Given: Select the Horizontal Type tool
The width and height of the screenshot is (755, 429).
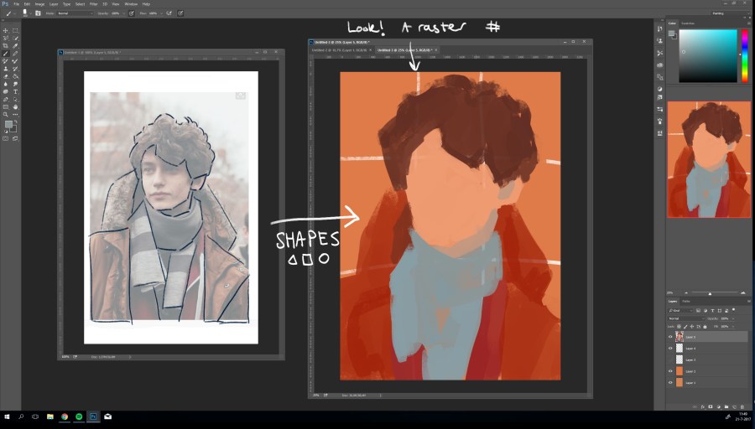Looking at the screenshot, I should 15,91.
